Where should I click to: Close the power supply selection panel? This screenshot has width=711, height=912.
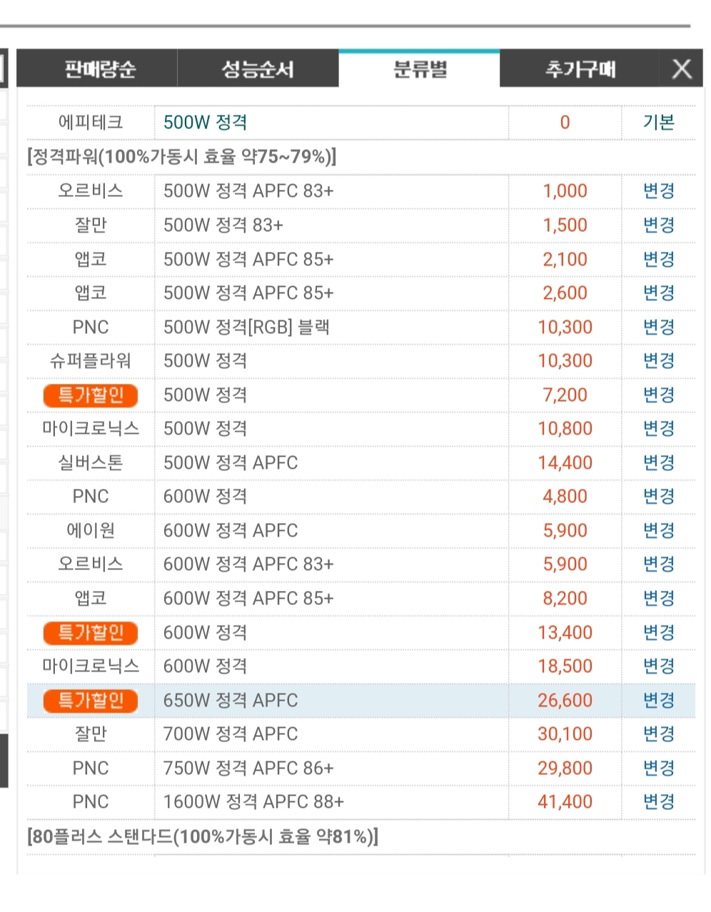pyautogui.click(x=682, y=69)
